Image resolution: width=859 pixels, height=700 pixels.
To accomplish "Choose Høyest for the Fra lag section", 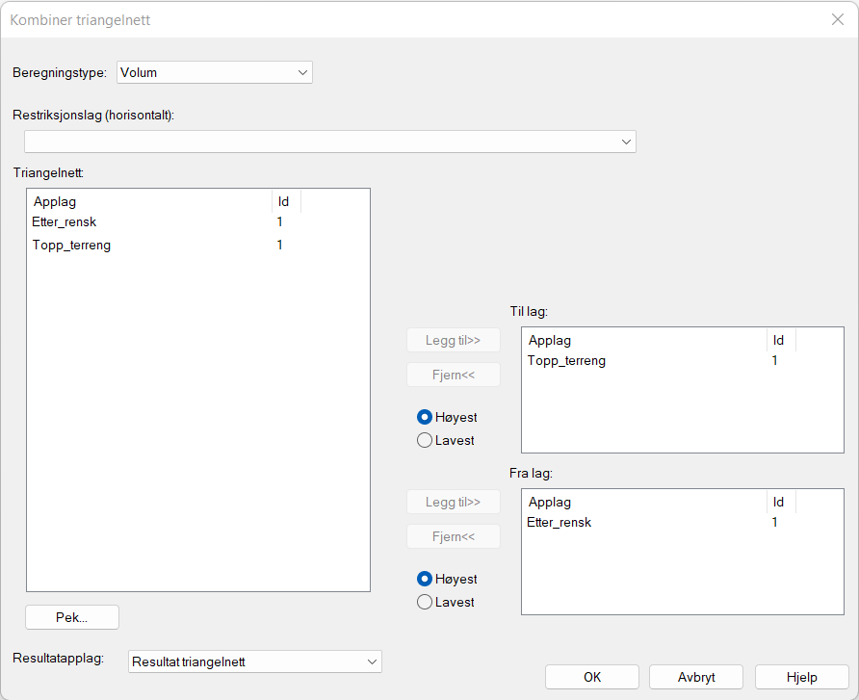I will (x=425, y=579).
